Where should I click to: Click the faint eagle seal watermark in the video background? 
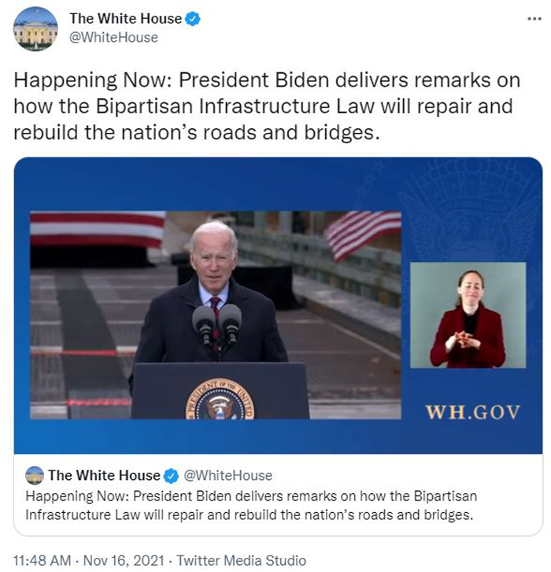pyautogui.click(x=471, y=210)
